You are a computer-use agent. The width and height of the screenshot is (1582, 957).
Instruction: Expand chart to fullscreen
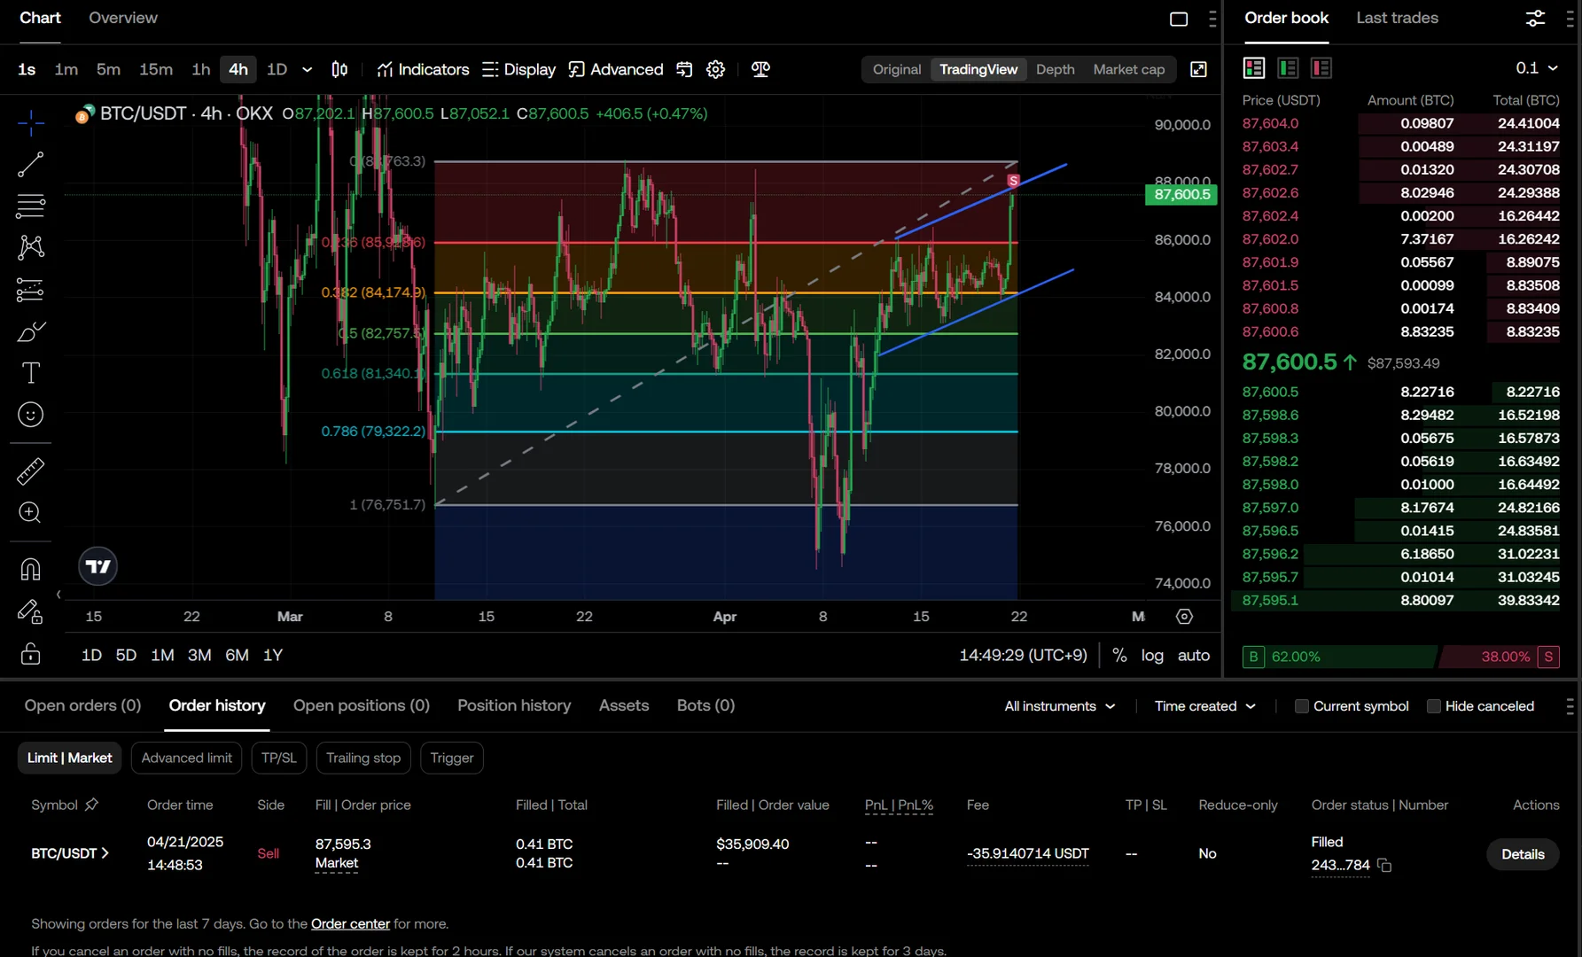[x=1198, y=69]
